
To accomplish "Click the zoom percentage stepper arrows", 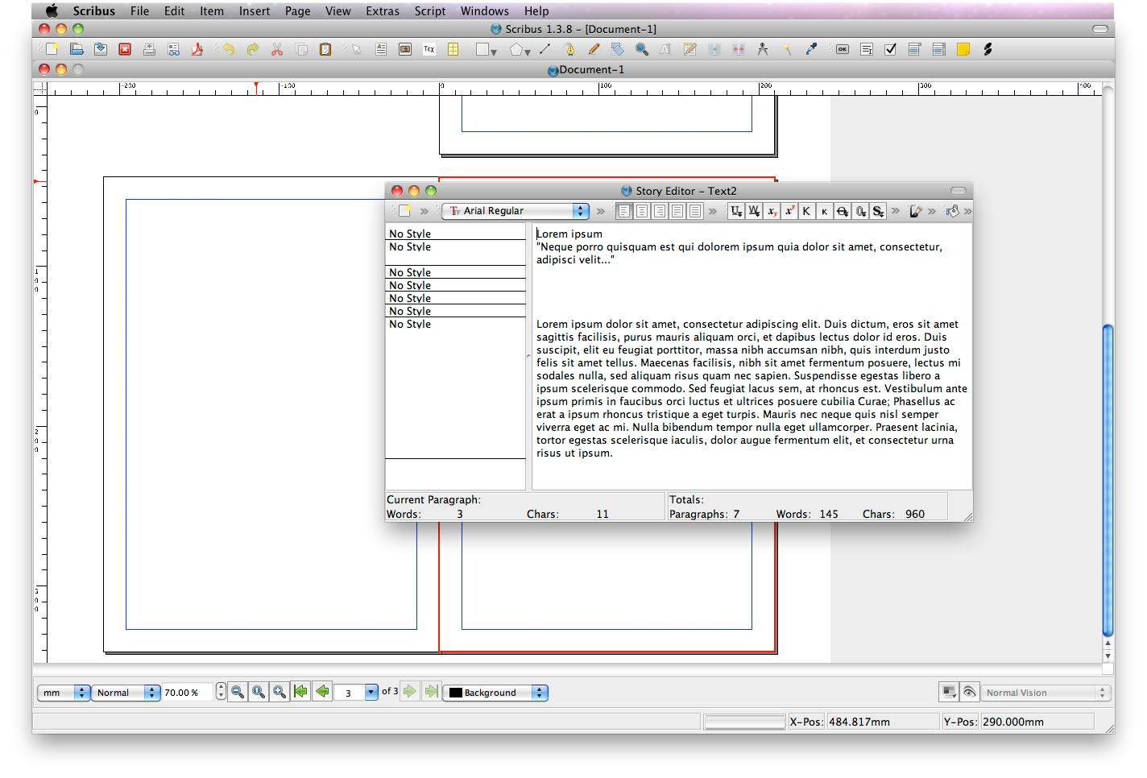I will [x=221, y=692].
